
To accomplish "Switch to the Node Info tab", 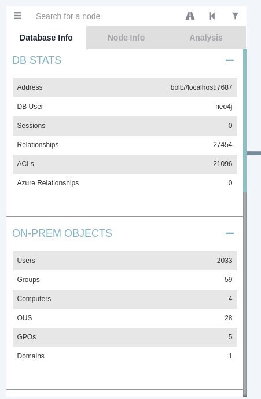I will coord(126,38).
